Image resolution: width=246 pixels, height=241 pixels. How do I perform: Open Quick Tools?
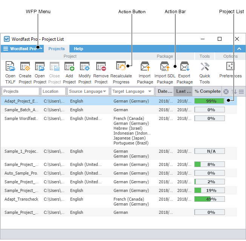204,72
